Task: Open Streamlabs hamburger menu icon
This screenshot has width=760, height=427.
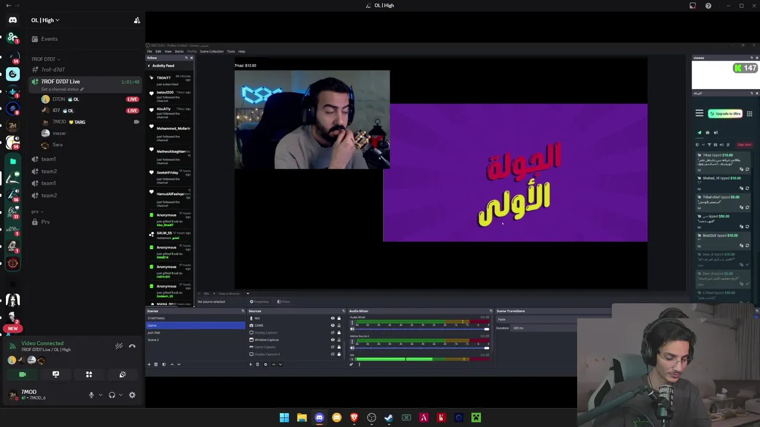Action: pyautogui.click(x=699, y=114)
